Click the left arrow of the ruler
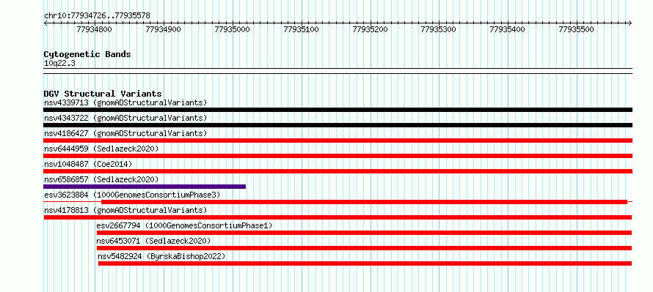 pyautogui.click(x=45, y=23)
